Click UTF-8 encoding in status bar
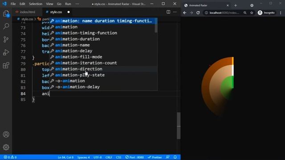Image resolution: width=285 pixels, height=160 pixels. coord(98,157)
